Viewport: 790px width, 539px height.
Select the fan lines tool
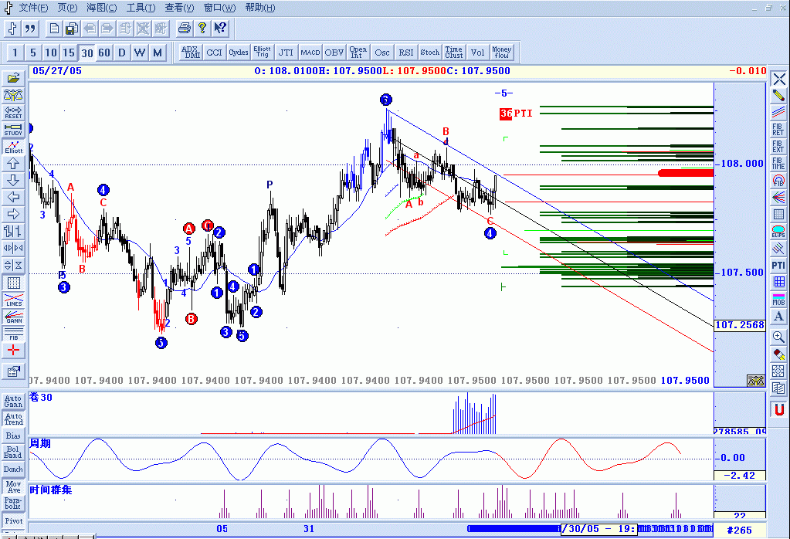779,197
